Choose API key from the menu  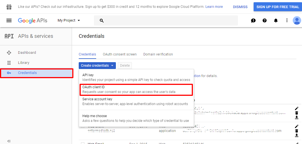click(x=136, y=77)
